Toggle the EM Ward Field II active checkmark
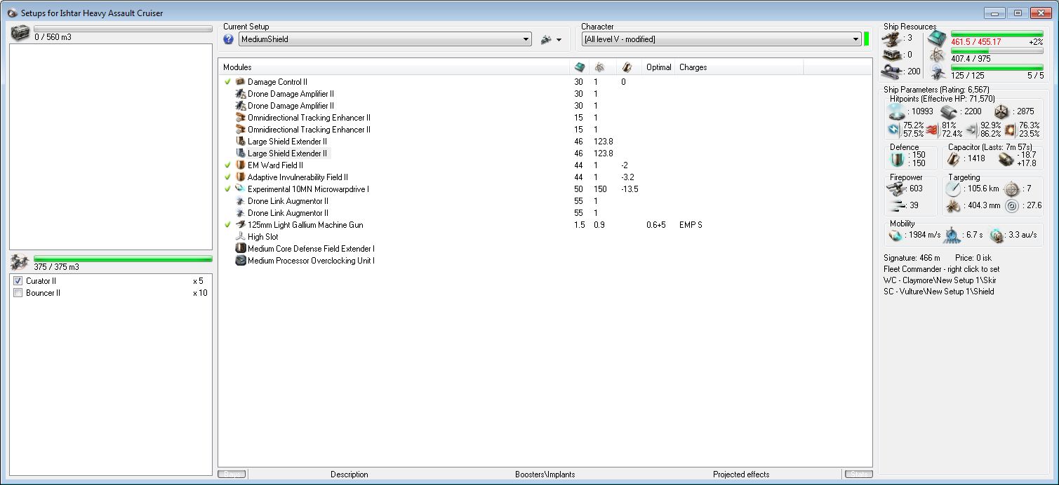 pyautogui.click(x=227, y=165)
